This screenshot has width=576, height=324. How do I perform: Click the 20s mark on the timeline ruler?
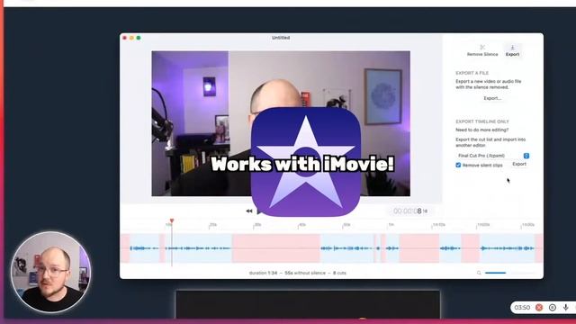(x=212, y=224)
